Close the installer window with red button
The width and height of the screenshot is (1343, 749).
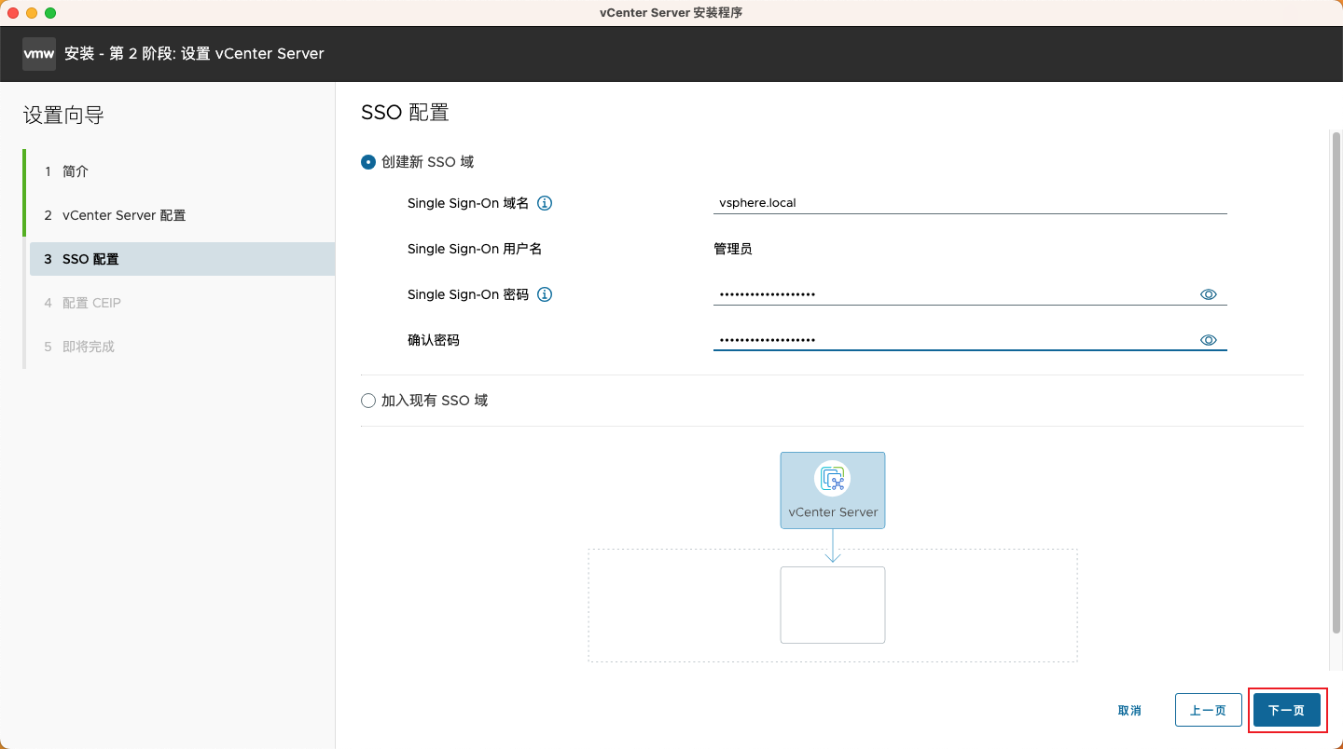click(x=13, y=13)
